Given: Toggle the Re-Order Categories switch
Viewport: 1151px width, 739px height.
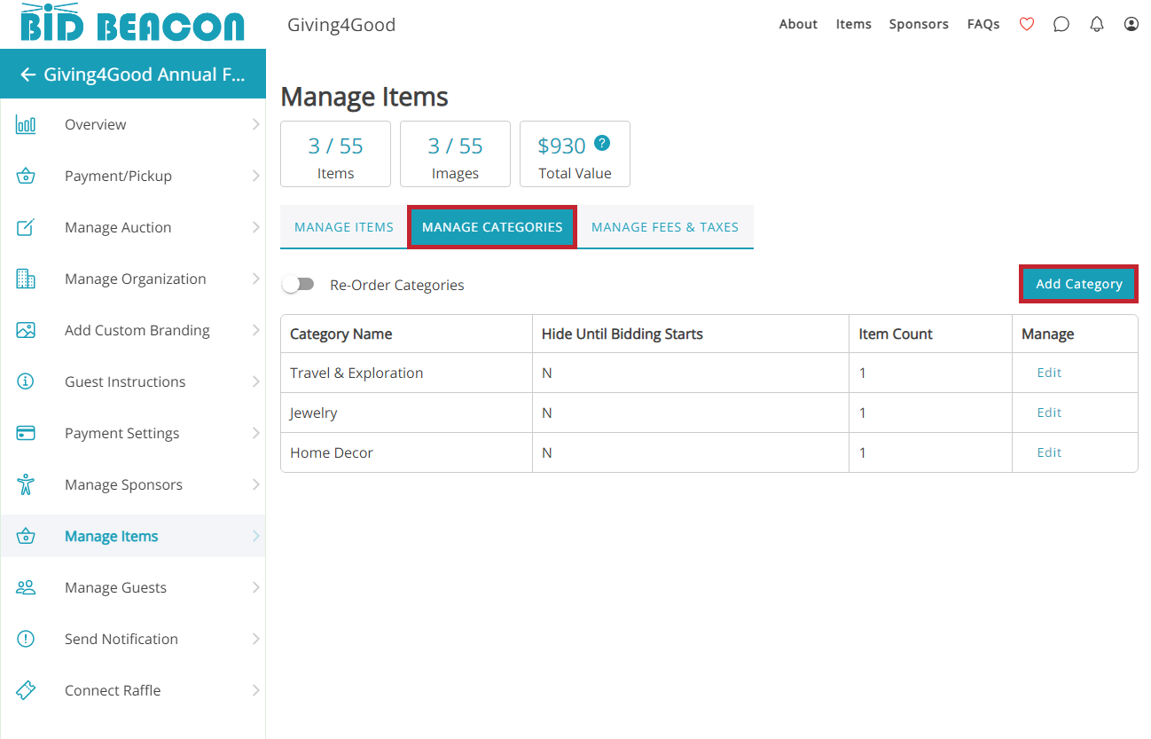Looking at the screenshot, I should (299, 285).
